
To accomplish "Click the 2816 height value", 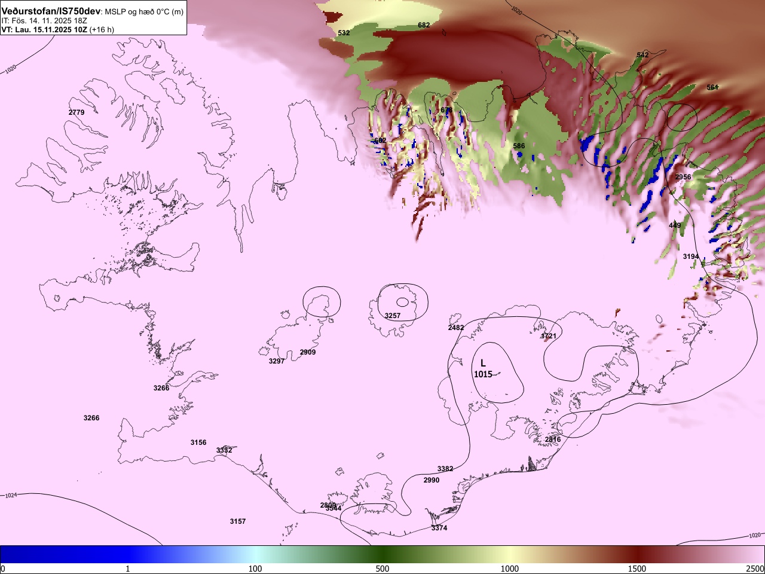I will click(x=553, y=439).
